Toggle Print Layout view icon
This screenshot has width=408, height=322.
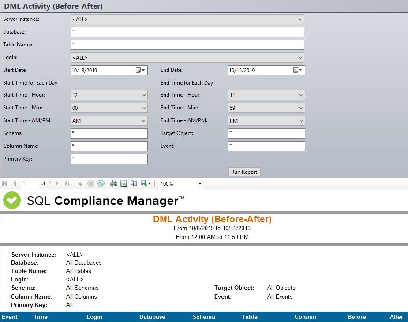124,183
